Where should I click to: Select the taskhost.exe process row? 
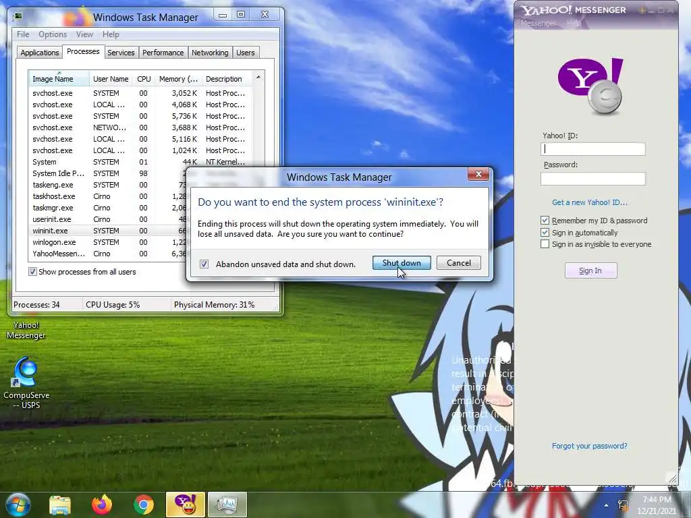point(108,196)
